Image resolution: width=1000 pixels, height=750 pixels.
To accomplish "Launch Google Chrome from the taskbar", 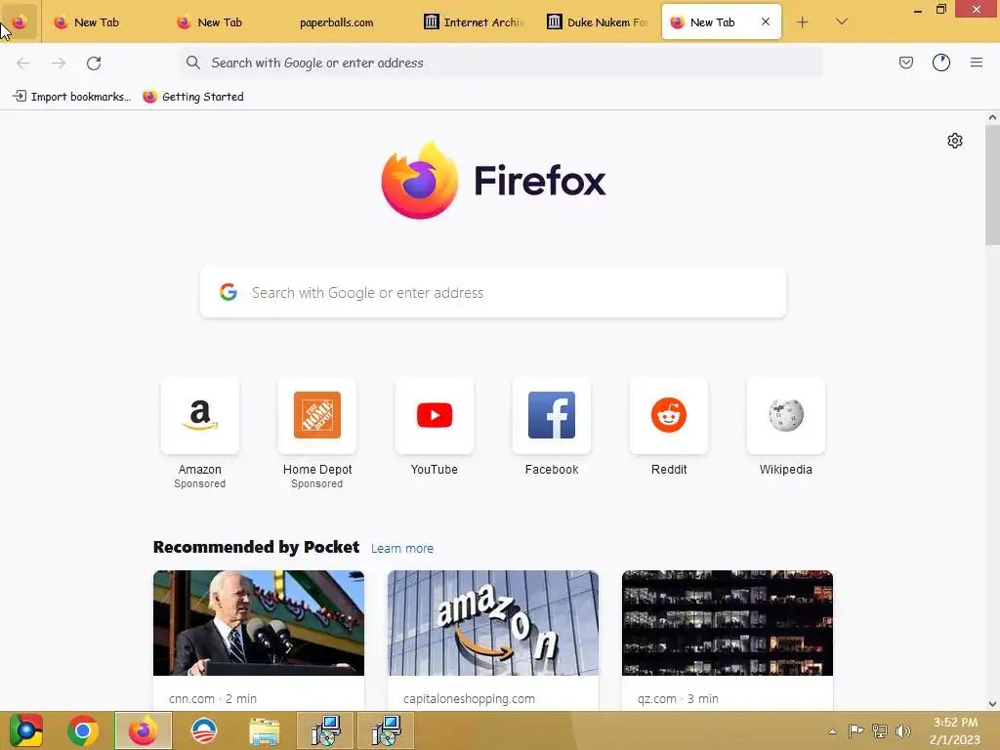I will click(83, 730).
